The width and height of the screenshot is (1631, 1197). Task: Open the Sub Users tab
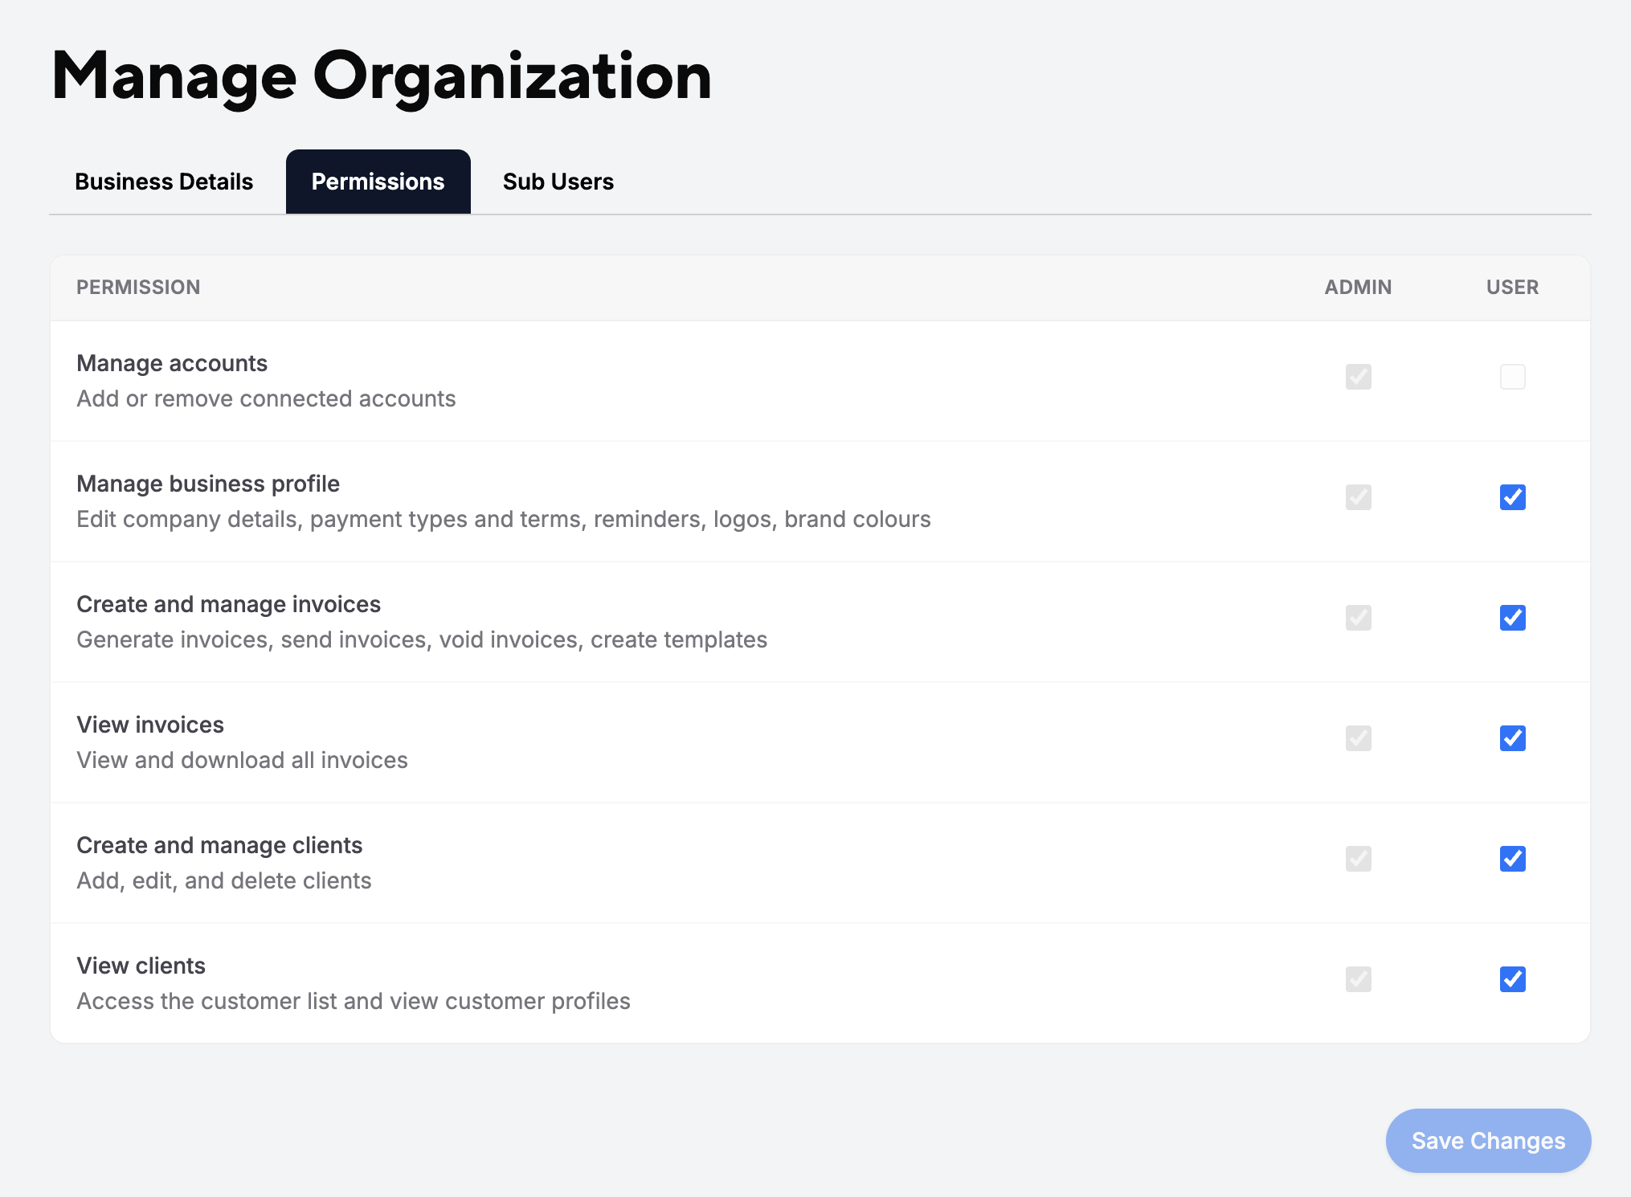(x=558, y=182)
